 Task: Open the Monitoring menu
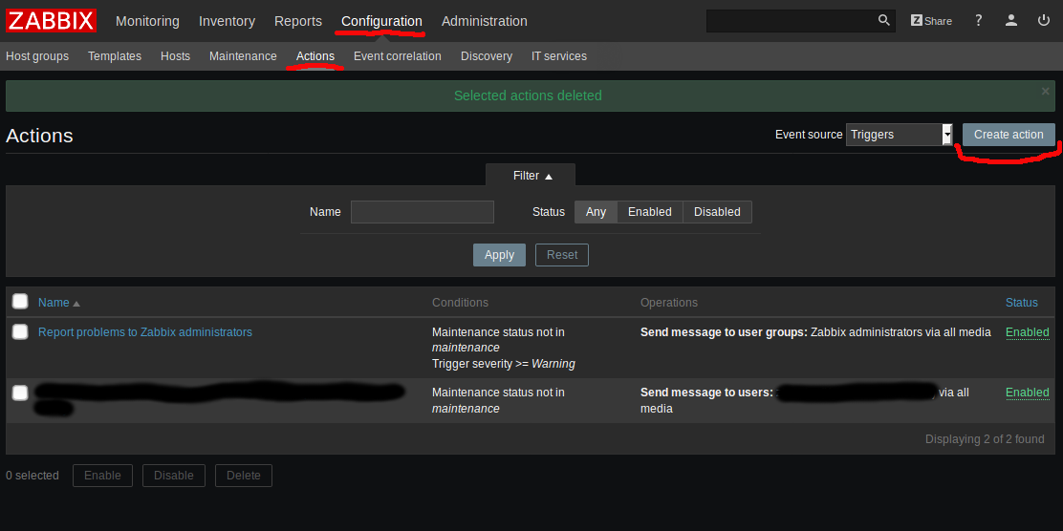(x=147, y=21)
